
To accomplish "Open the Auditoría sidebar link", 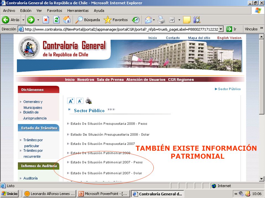I will tap(30, 178).
